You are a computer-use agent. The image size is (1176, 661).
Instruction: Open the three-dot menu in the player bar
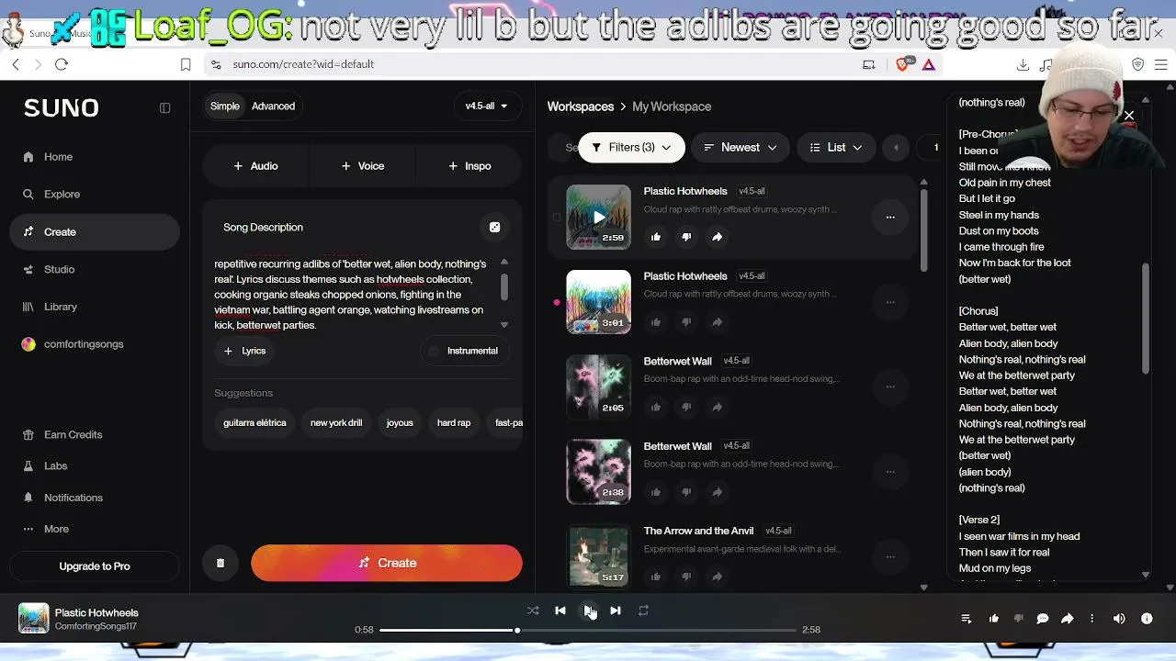click(1092, 619)
